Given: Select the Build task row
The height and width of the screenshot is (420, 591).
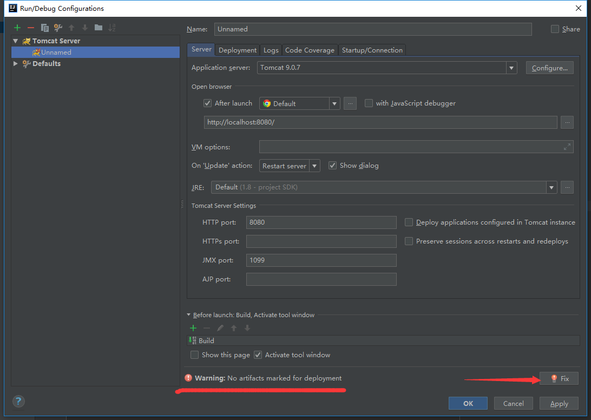Looking at the screenshot, I should pyautogui.click(x=383, y=340).
